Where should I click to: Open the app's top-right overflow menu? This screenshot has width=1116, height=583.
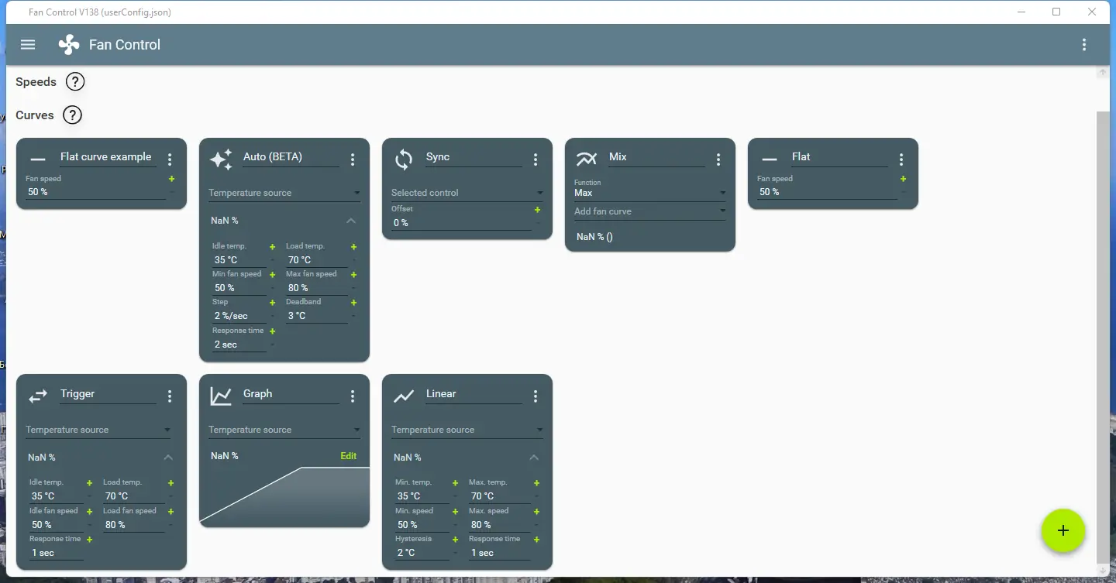coord(1084,45)
